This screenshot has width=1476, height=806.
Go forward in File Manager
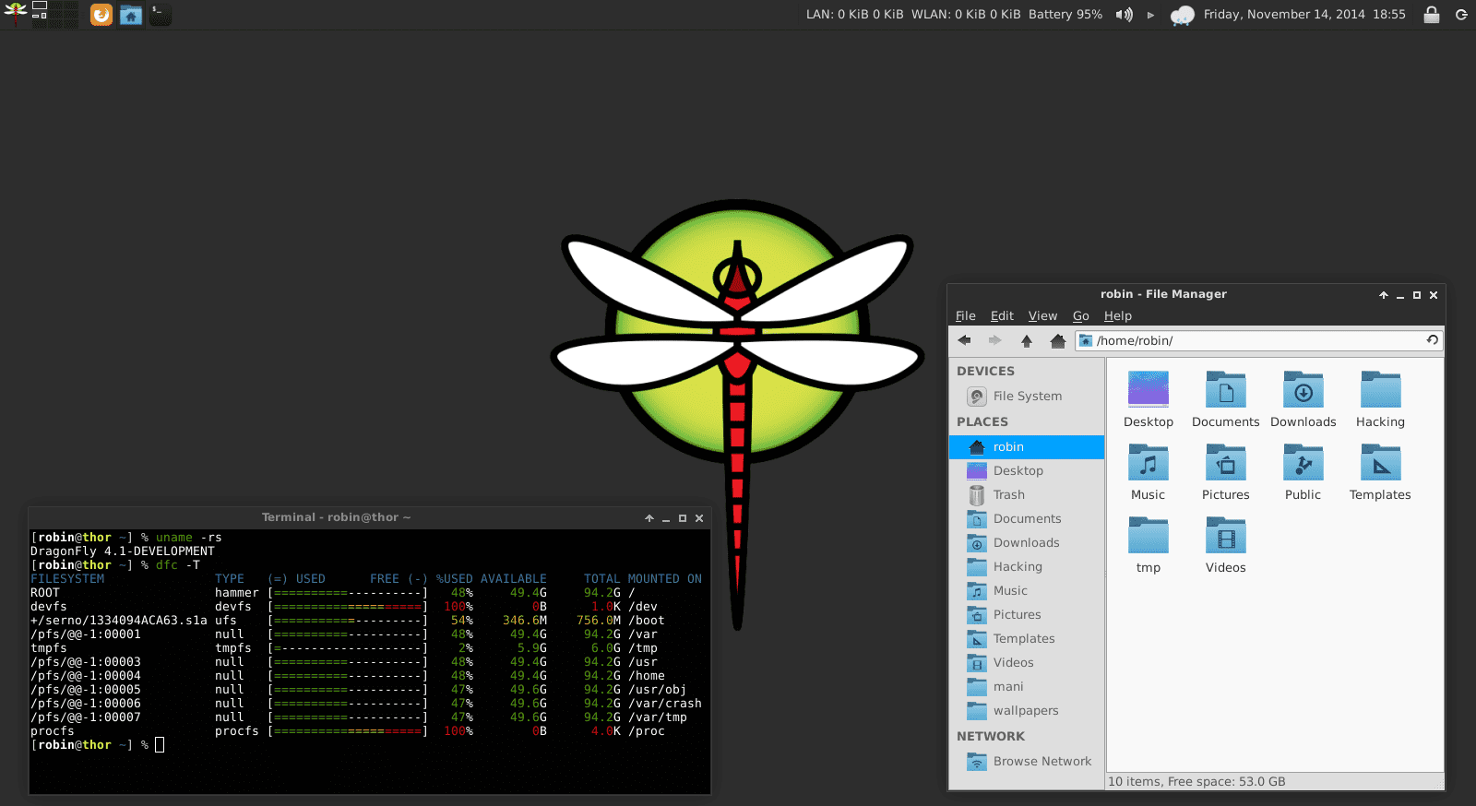pos(994,340)
